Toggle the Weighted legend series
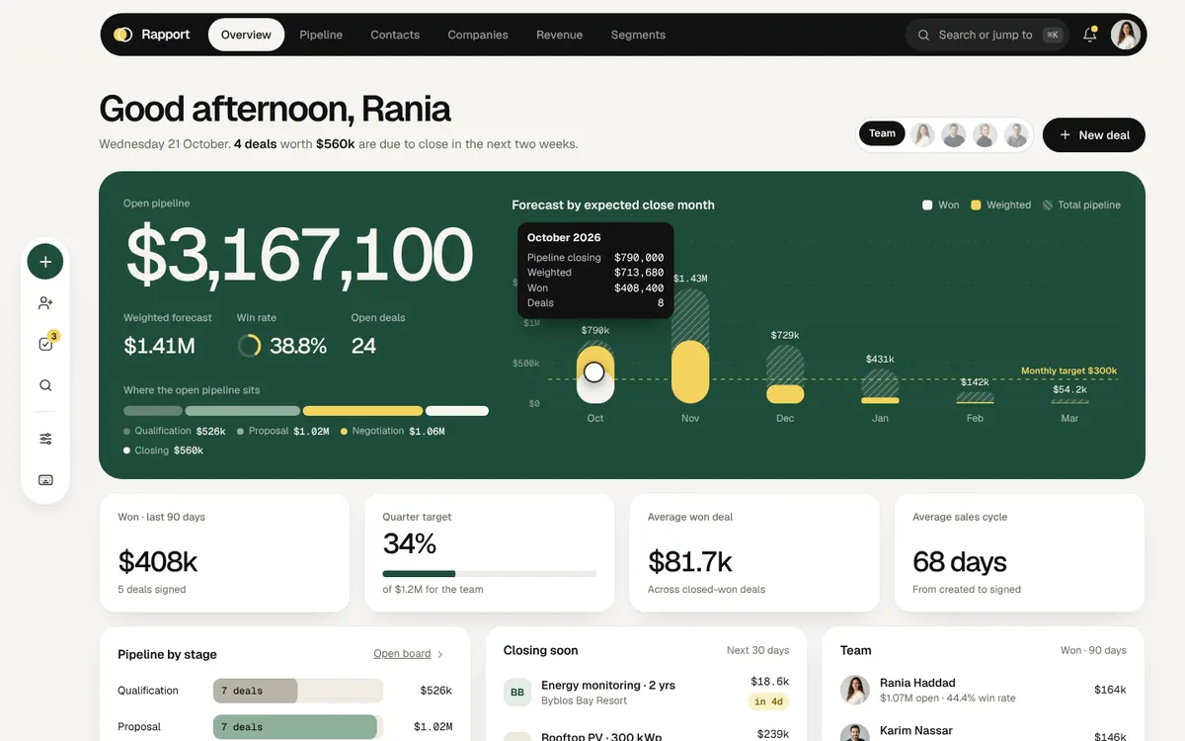The height and width of the screenshot is (741, 1185). (x=1001, y=205)
